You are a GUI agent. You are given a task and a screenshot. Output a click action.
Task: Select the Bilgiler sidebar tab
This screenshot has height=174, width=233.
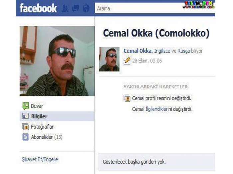coord(57,116)
